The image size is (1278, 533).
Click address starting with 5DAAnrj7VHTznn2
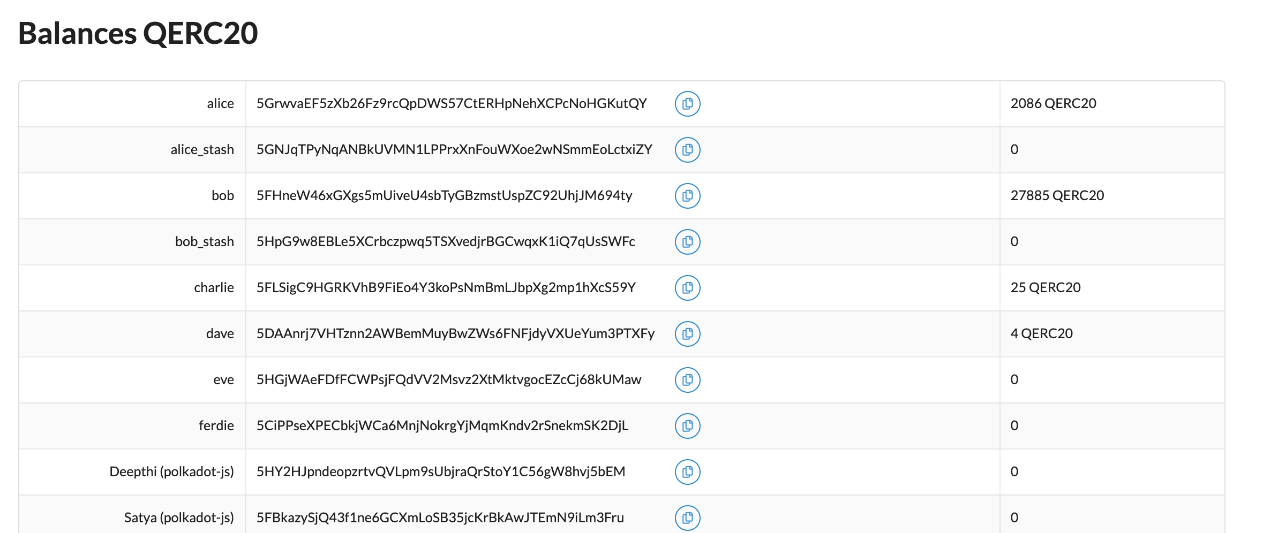point(455,333)
